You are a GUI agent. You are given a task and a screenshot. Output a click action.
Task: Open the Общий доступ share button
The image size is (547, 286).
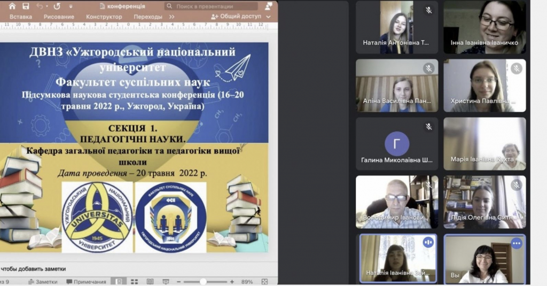(236, 17)
